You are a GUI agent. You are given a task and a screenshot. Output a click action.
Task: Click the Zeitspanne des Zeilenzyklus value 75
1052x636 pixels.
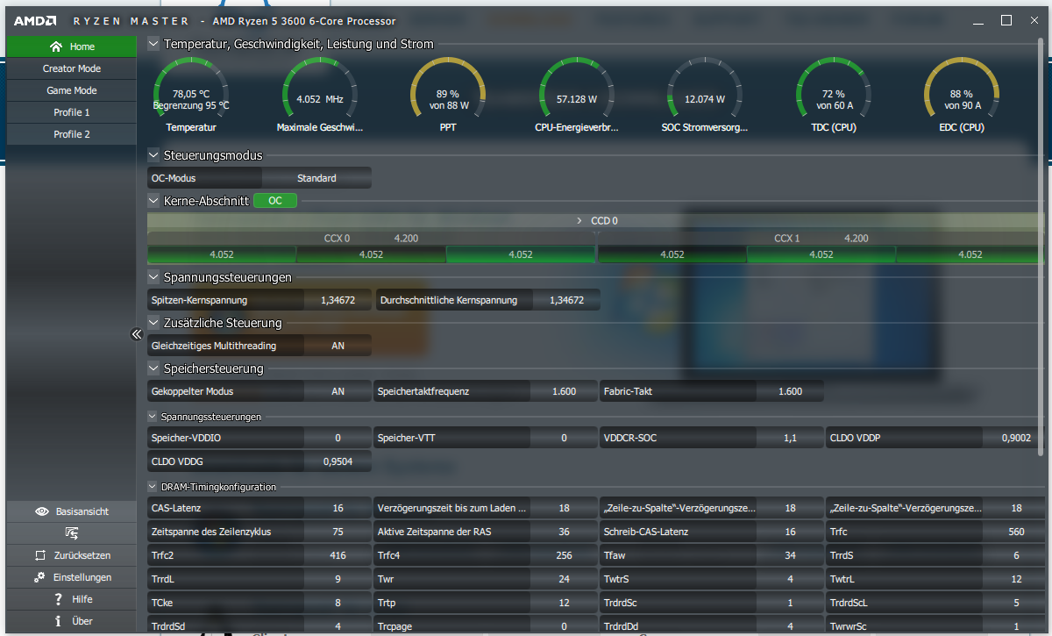[338, 532]
